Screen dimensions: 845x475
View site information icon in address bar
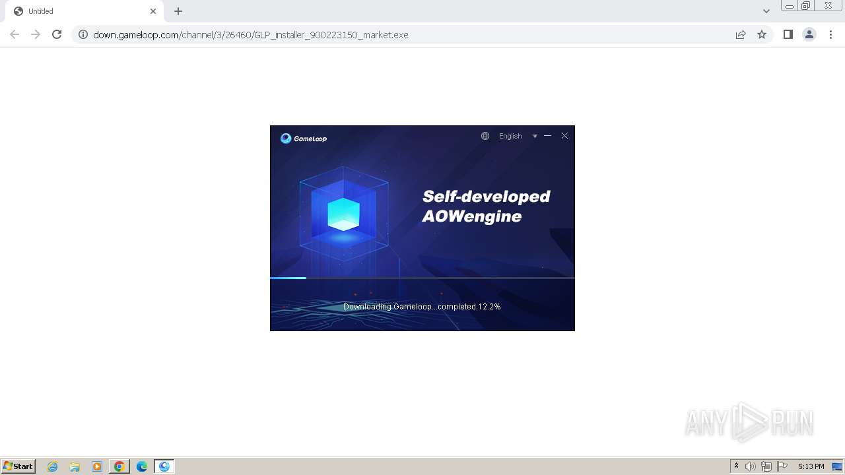click(x=83, y=34)
